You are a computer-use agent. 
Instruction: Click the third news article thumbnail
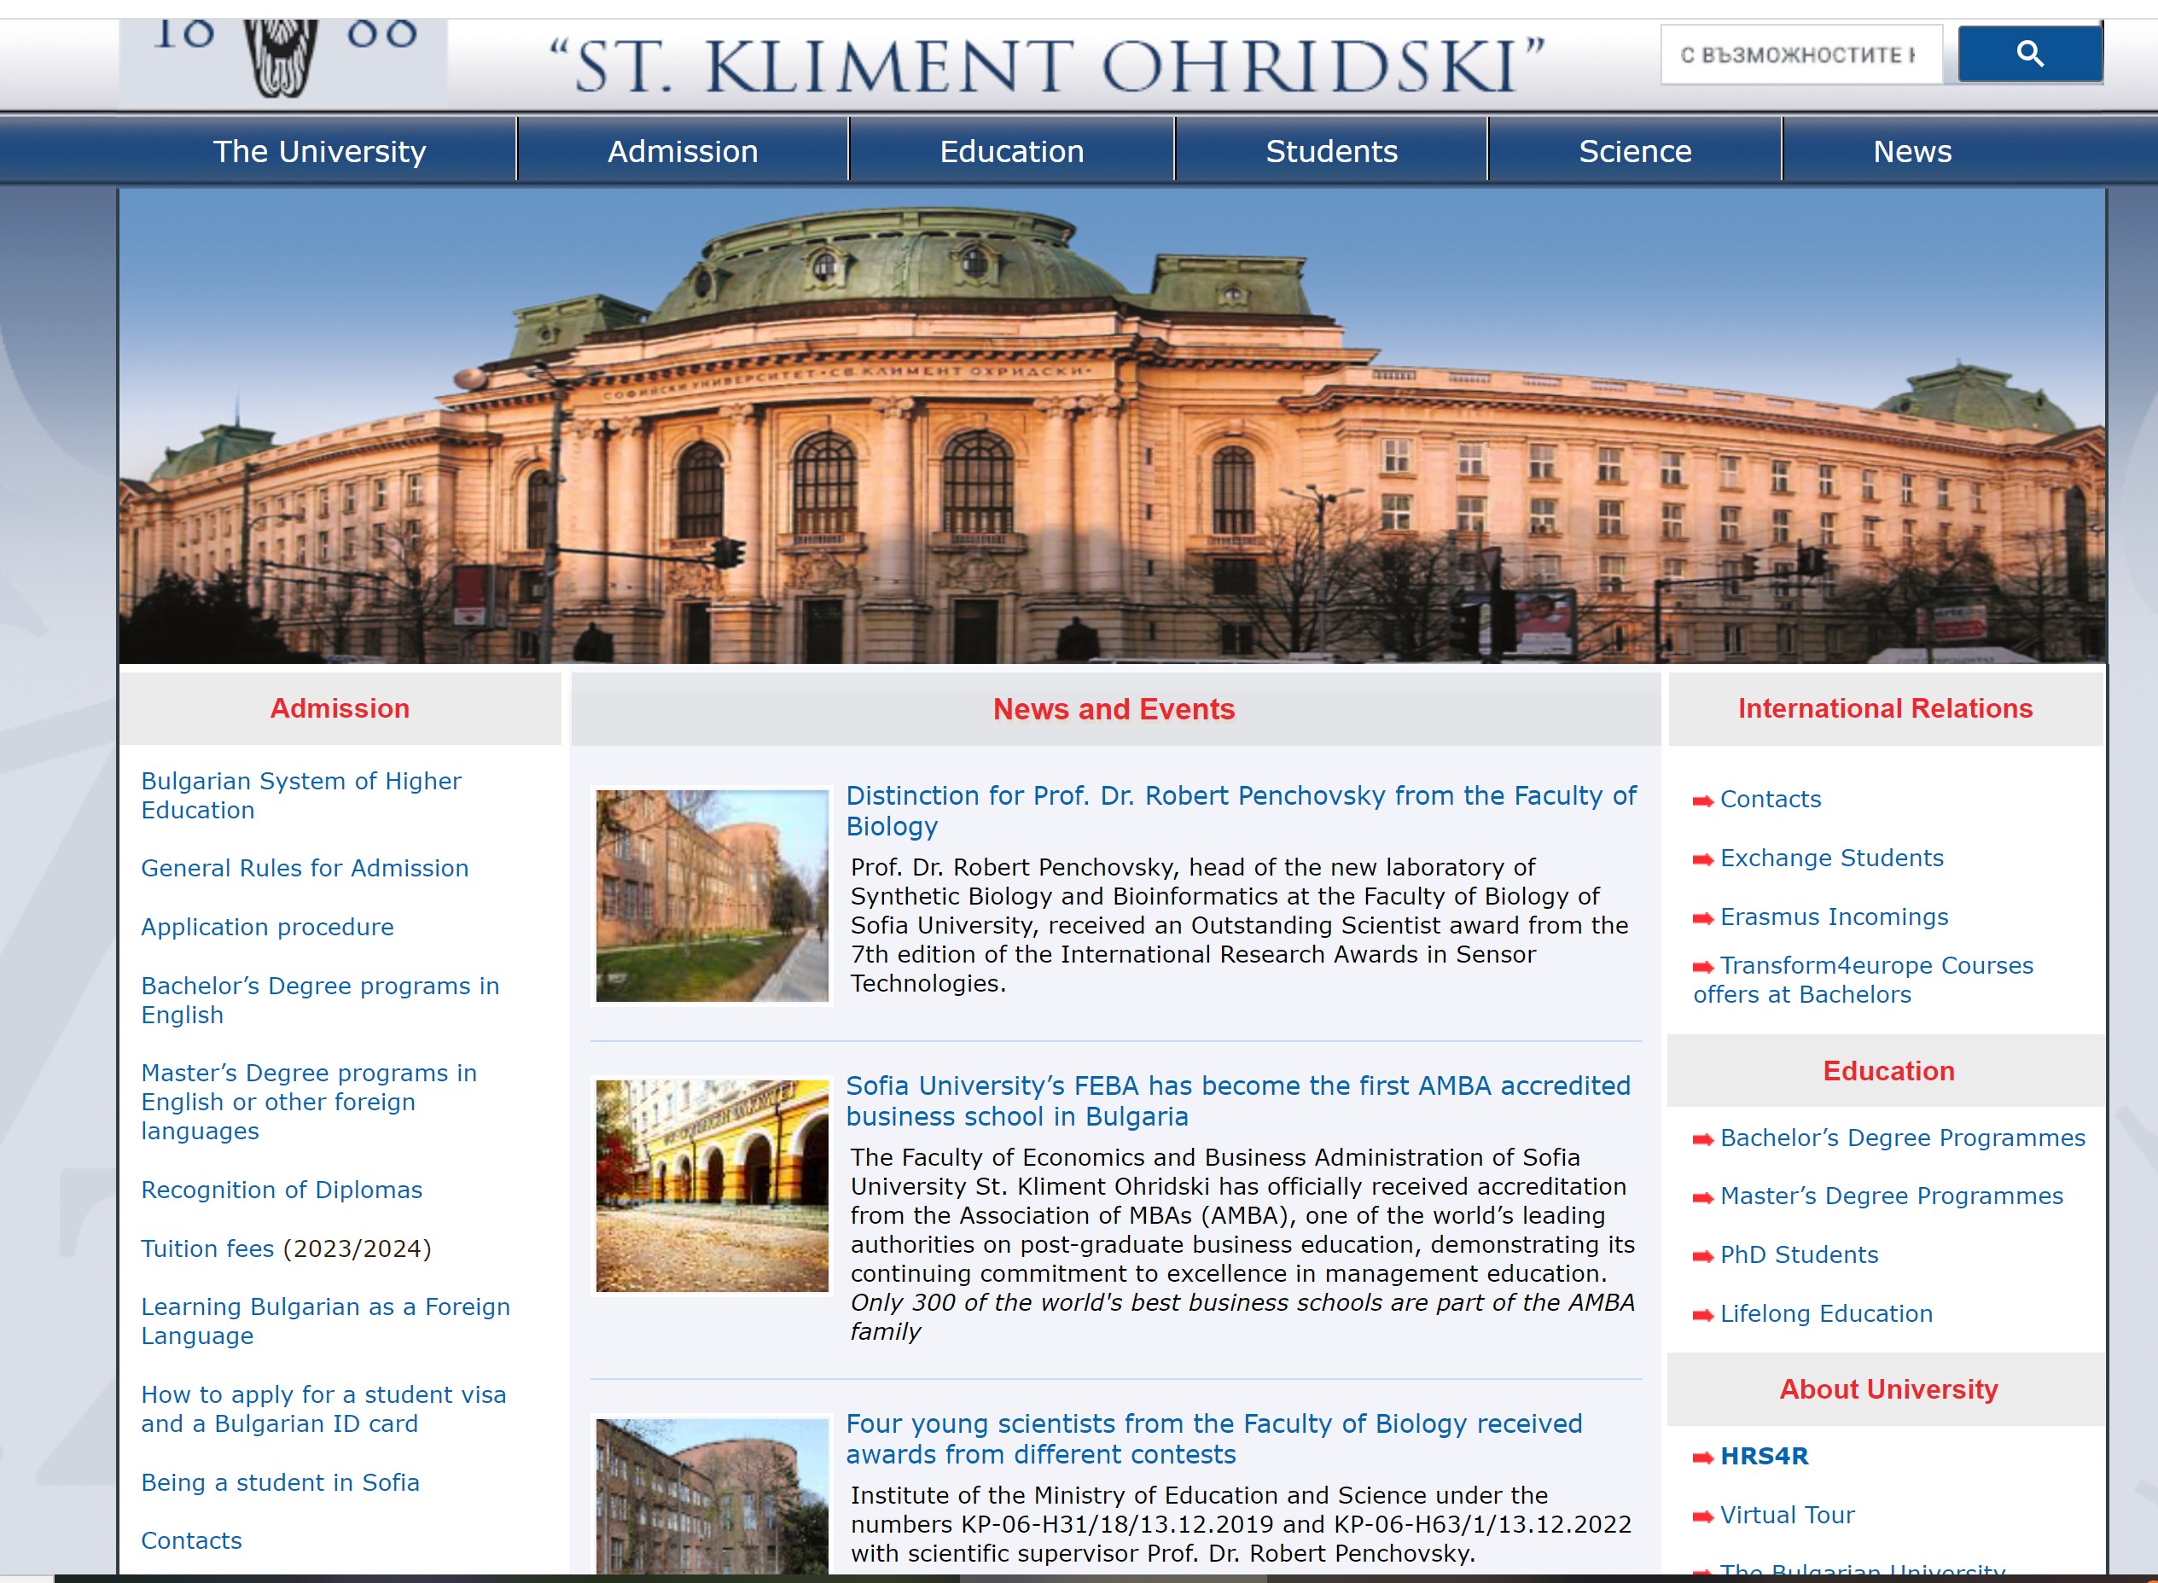[x=712, y=1497]
